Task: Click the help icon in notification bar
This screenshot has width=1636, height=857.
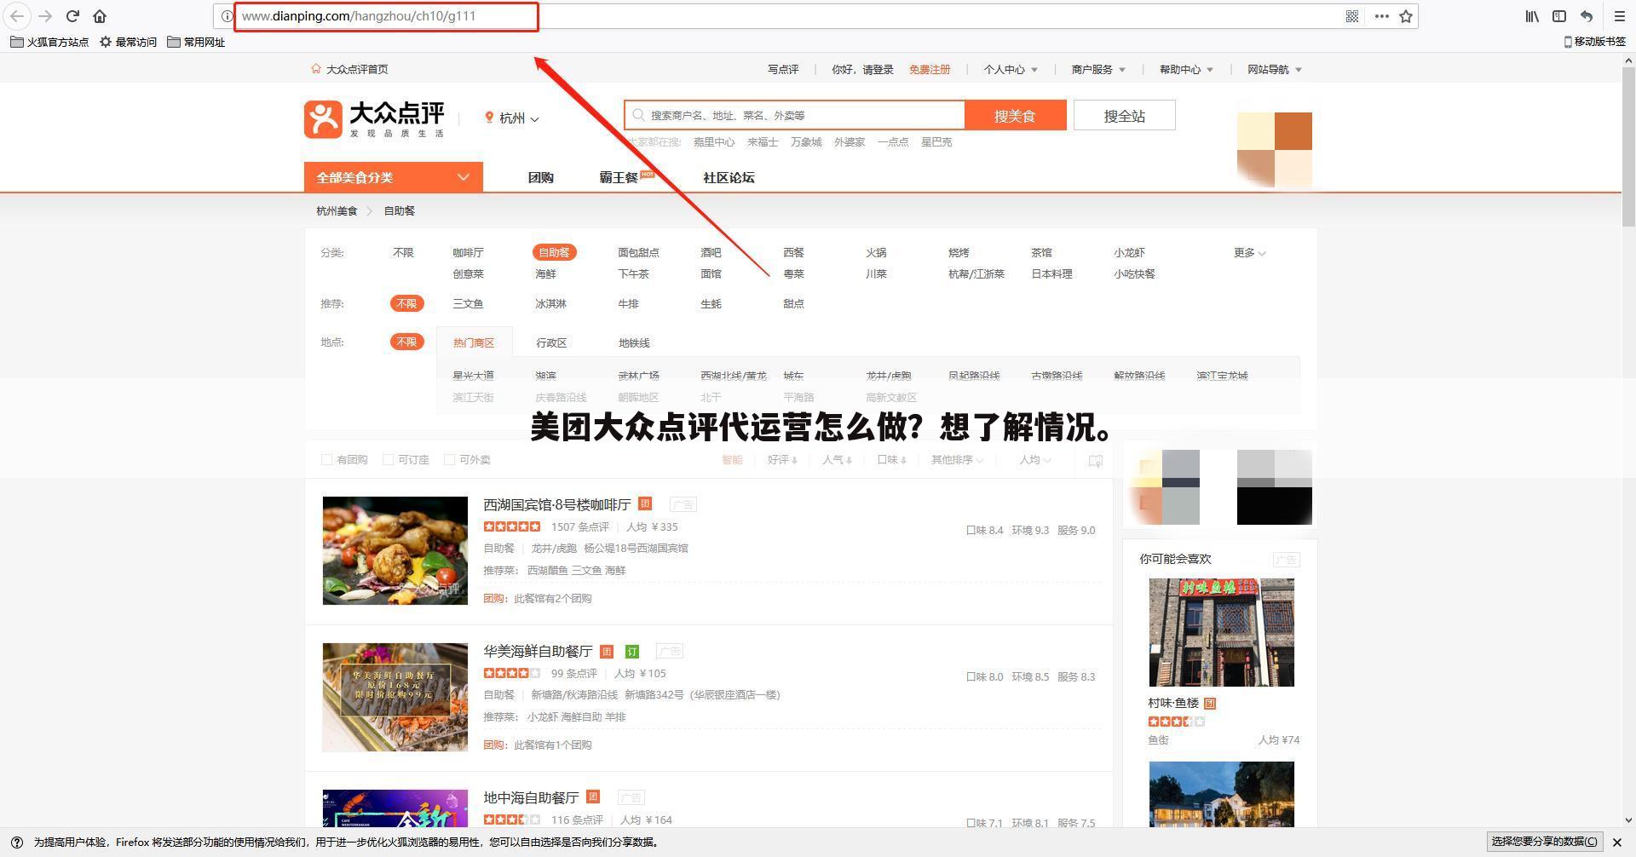Action: pyautogui.click(x=17, y=843)
